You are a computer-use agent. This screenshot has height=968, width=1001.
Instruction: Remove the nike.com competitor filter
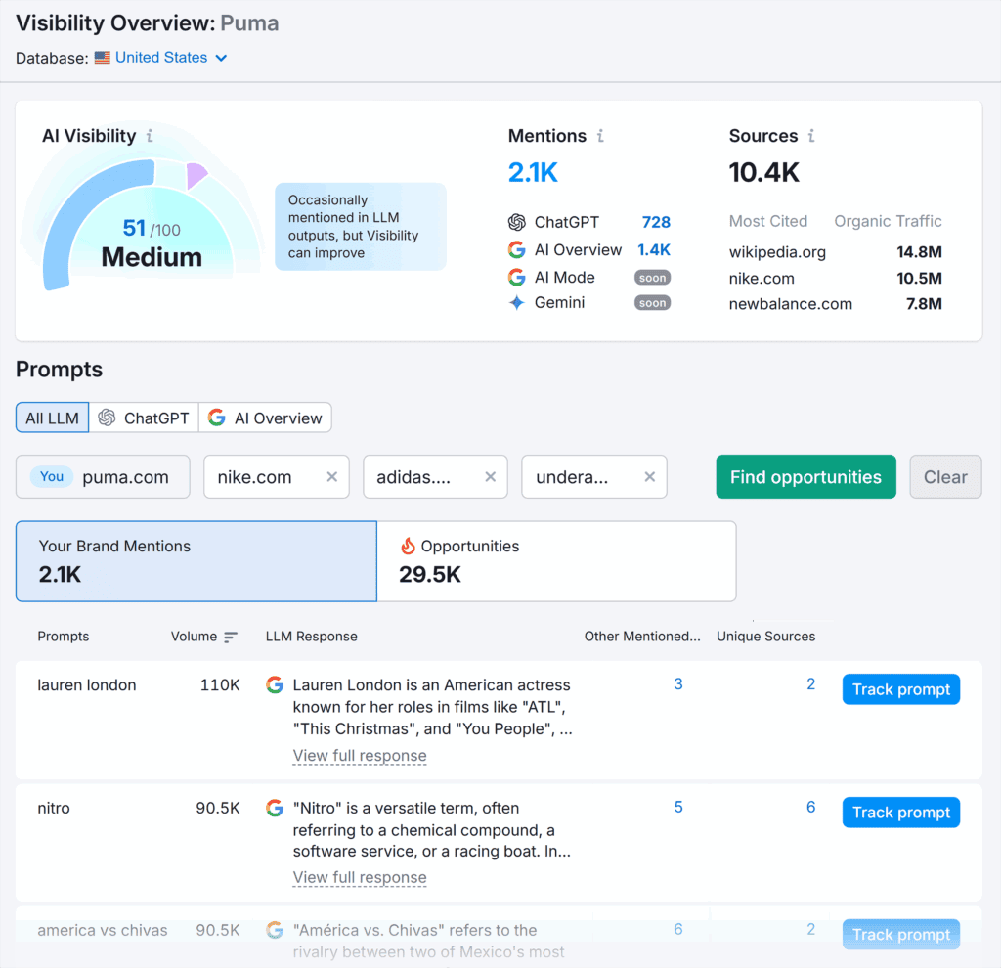(330, 476)
